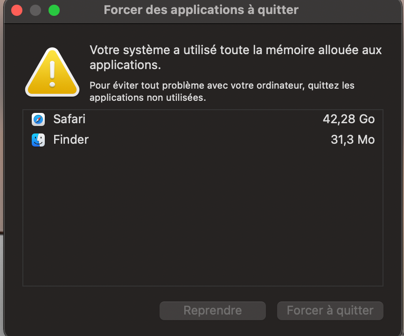Click the window title 'Forcer des applications à quitter'

tap(201, 10)
